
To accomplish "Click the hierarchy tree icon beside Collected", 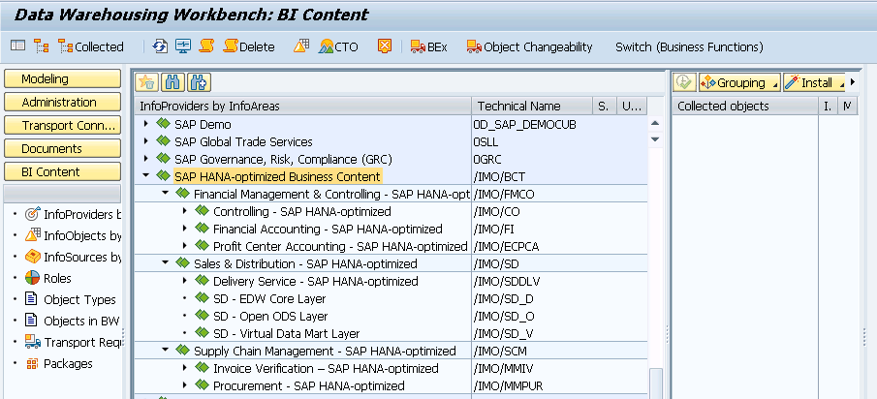I will point(42,46).
